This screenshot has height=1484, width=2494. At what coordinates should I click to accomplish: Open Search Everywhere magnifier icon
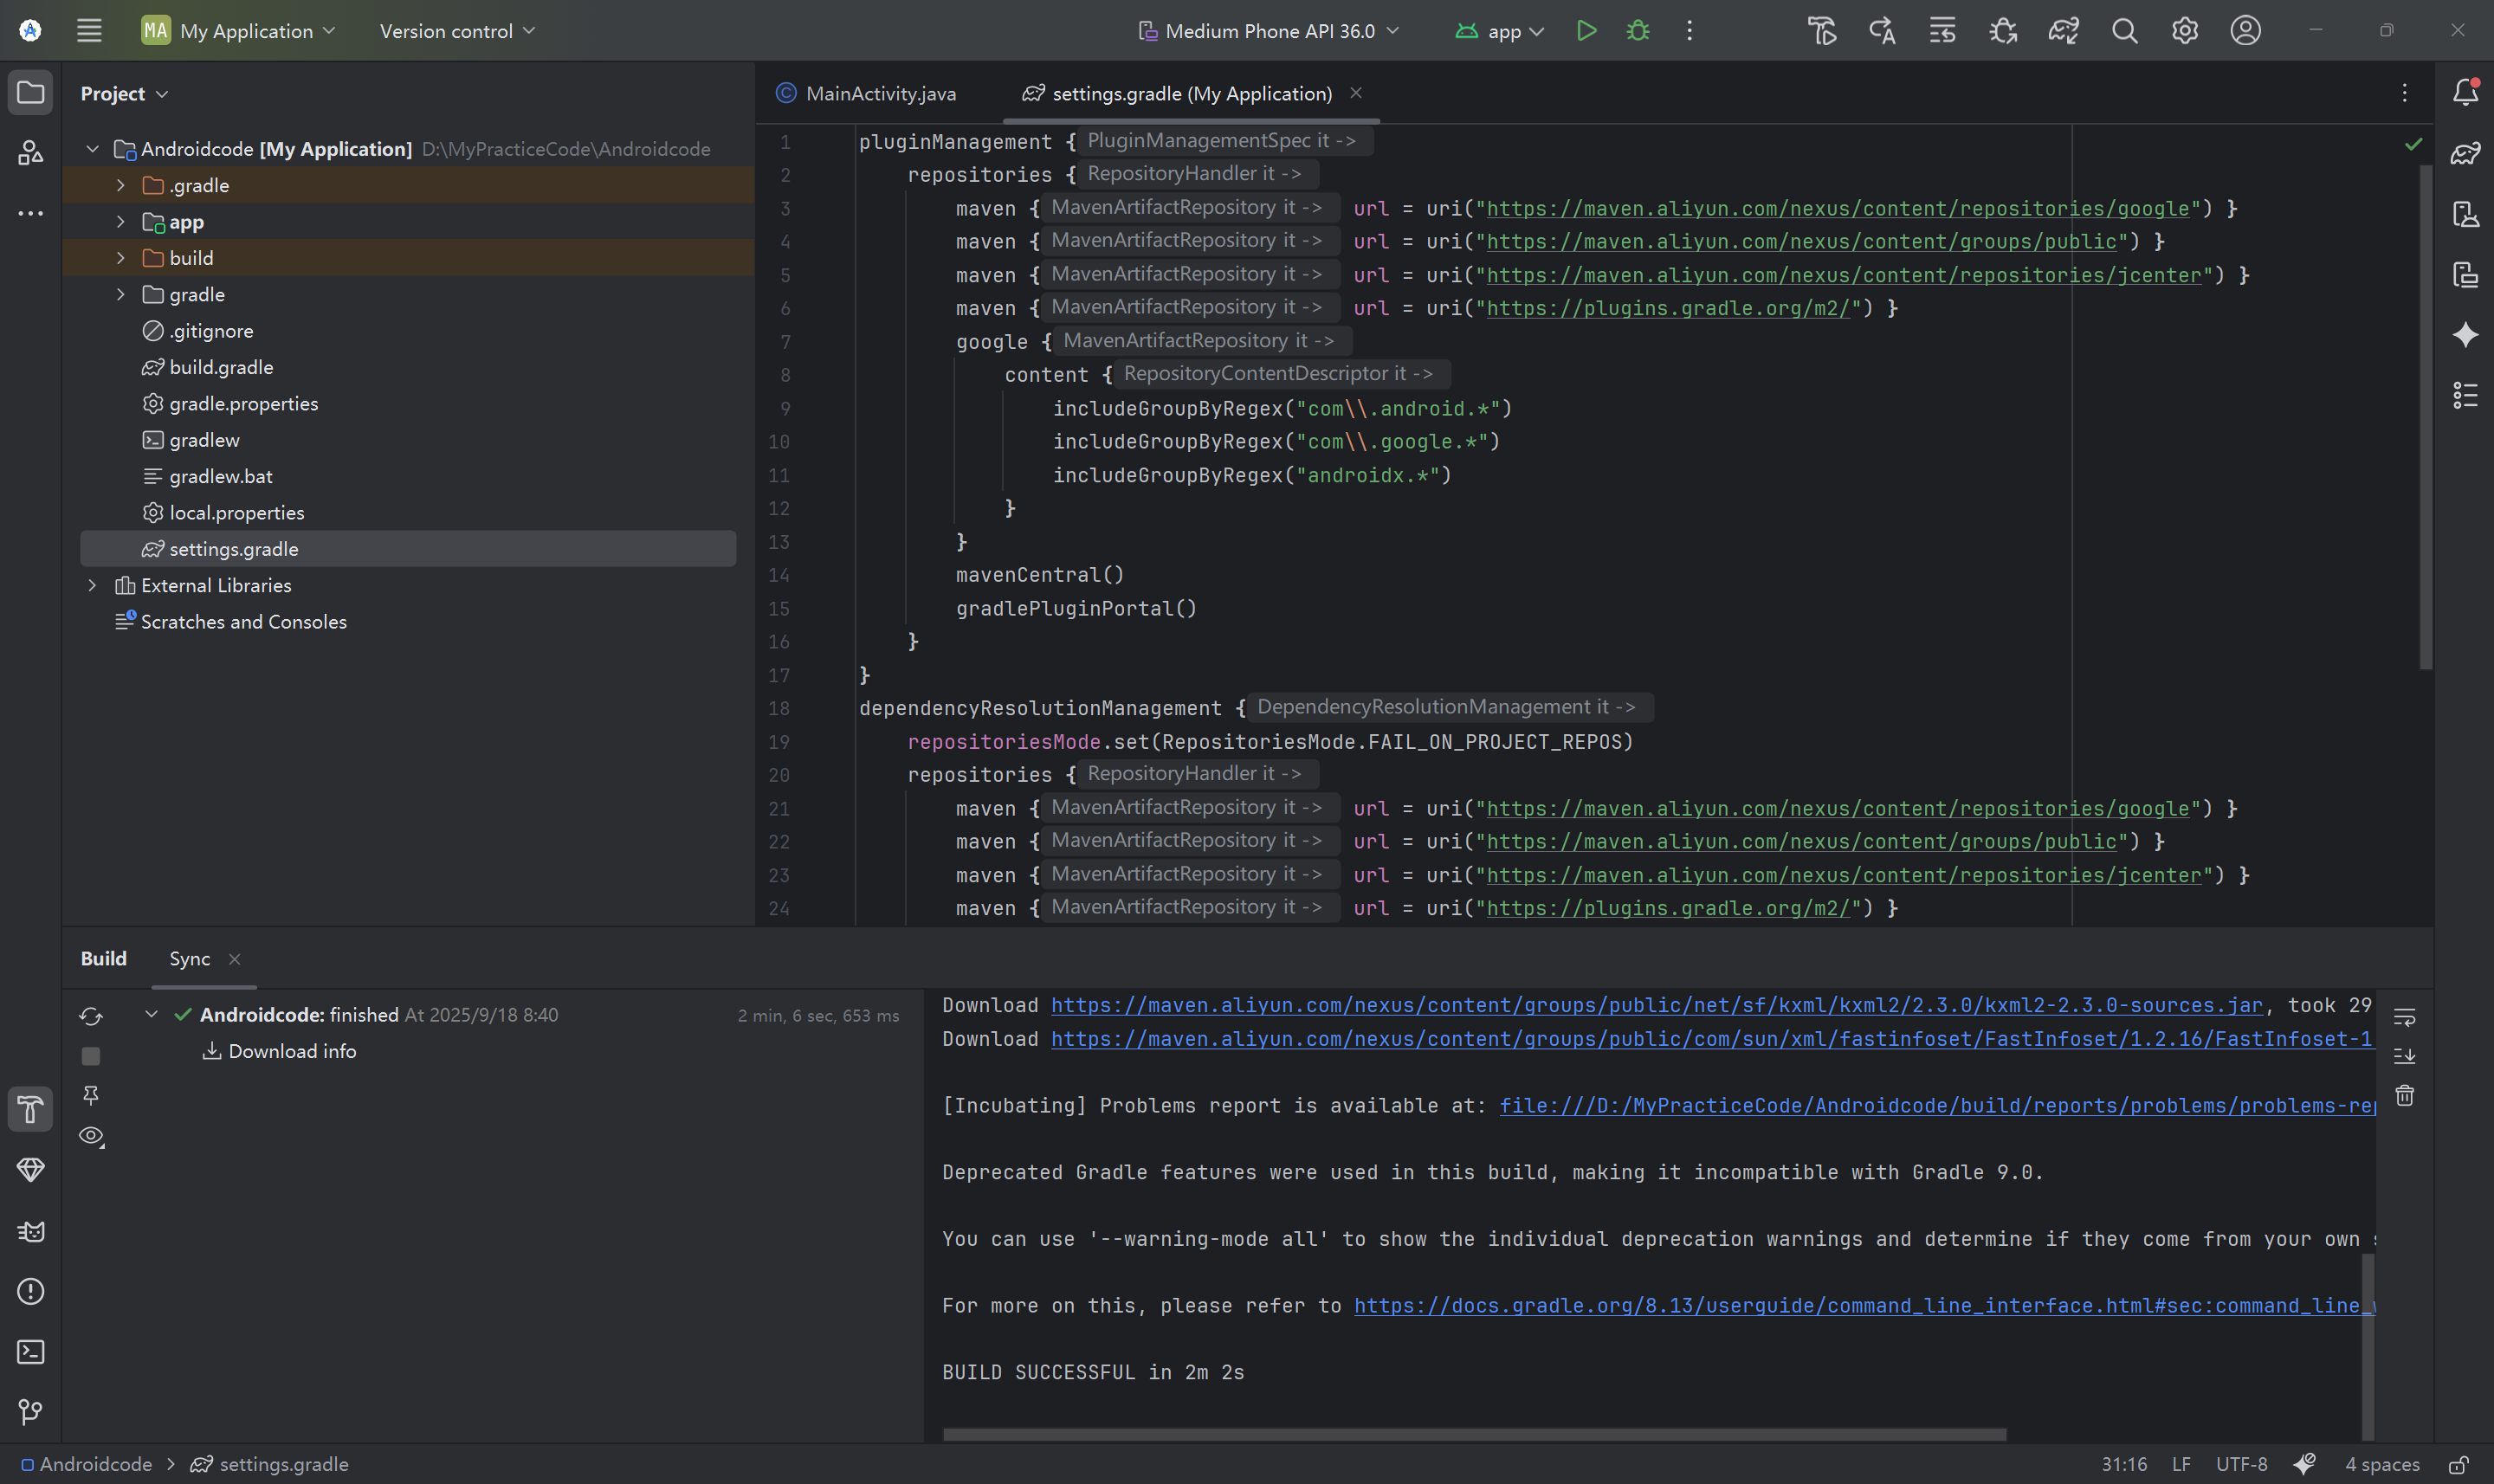pos(2124,31)
